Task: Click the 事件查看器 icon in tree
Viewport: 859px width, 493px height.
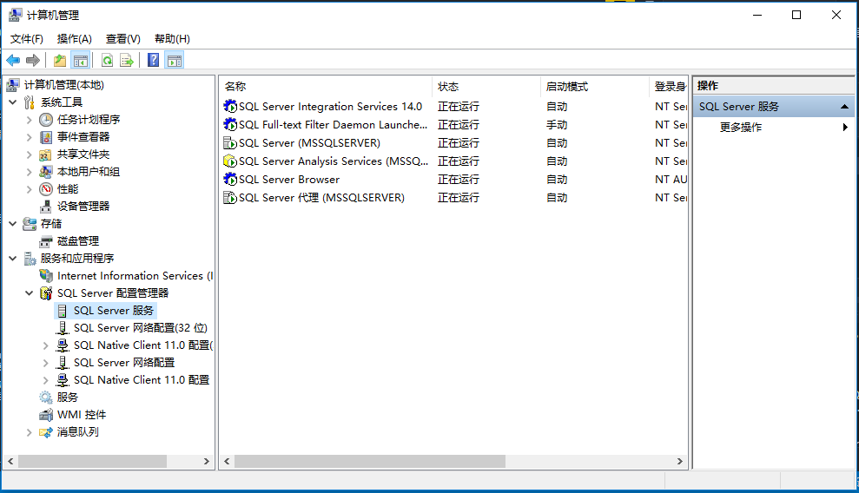Action: pyautogui.click(x=46, y=137)
